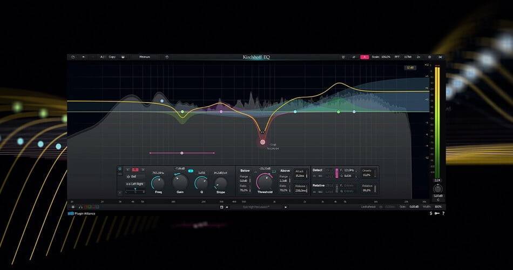Change the 117bit processing setting
Viewport: 513px width, 270px height.
pyautogui.click(x=408, y=57)
